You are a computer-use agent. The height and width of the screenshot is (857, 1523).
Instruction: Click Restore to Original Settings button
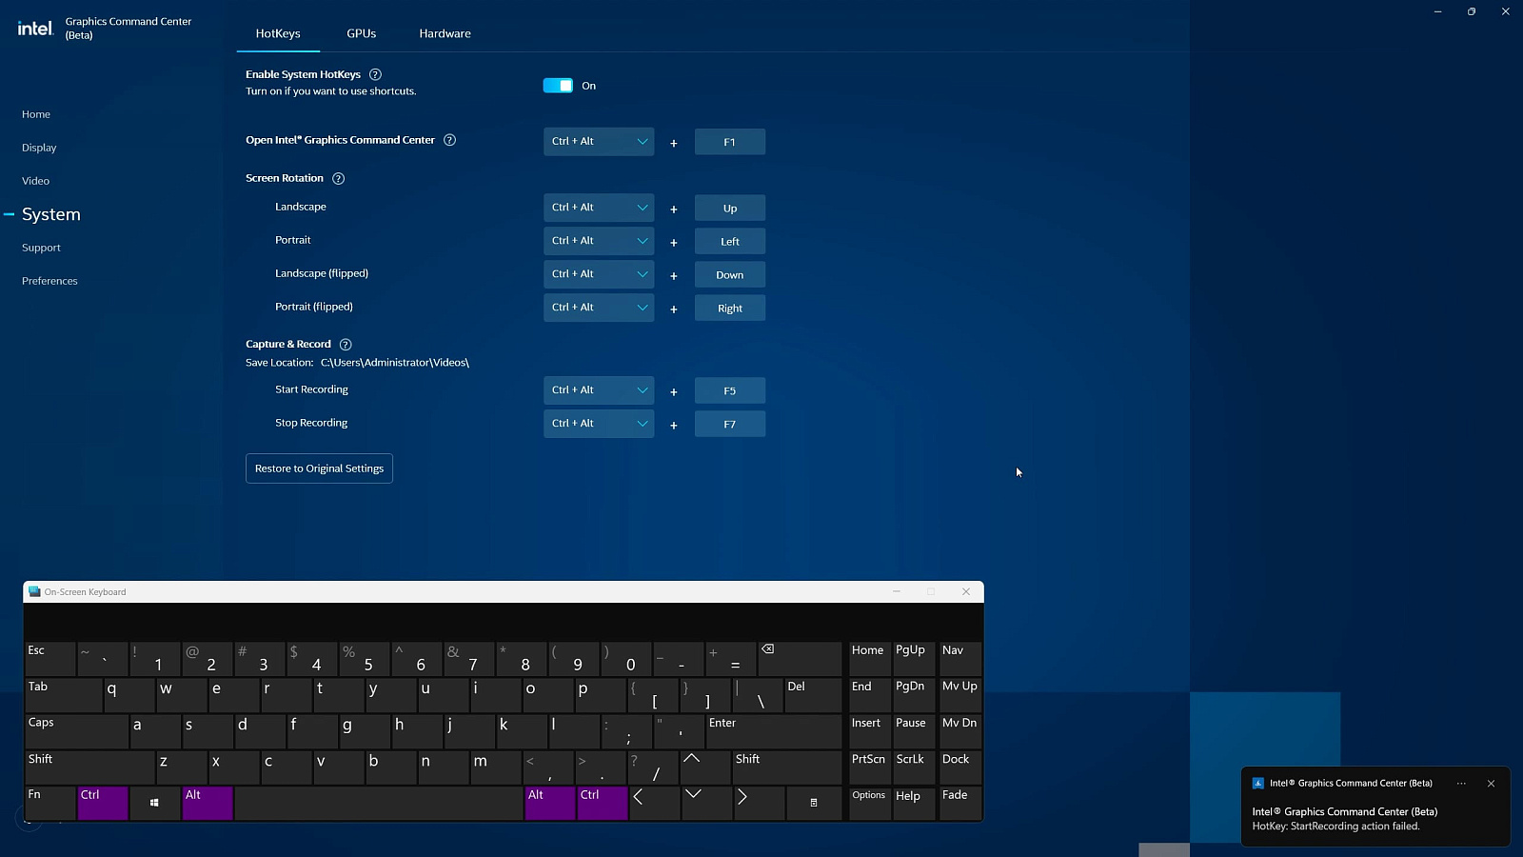319,468
